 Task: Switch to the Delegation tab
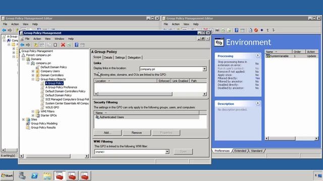coord(134,58)
